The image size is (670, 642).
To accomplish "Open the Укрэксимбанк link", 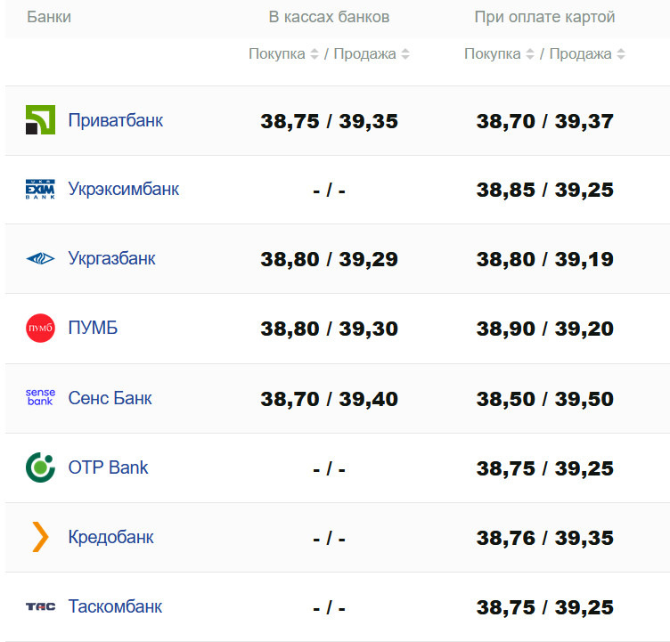I will 123,190.
